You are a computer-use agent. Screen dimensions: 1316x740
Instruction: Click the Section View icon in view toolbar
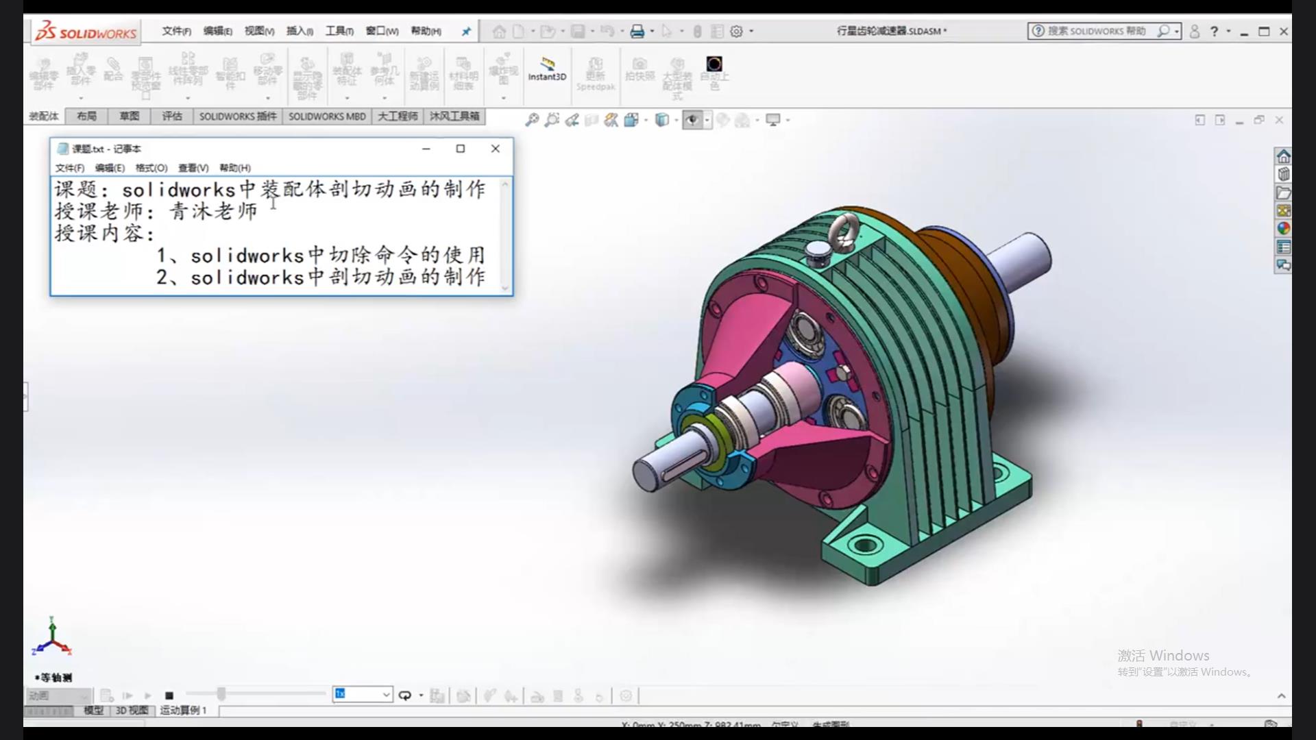pos(592,120)
